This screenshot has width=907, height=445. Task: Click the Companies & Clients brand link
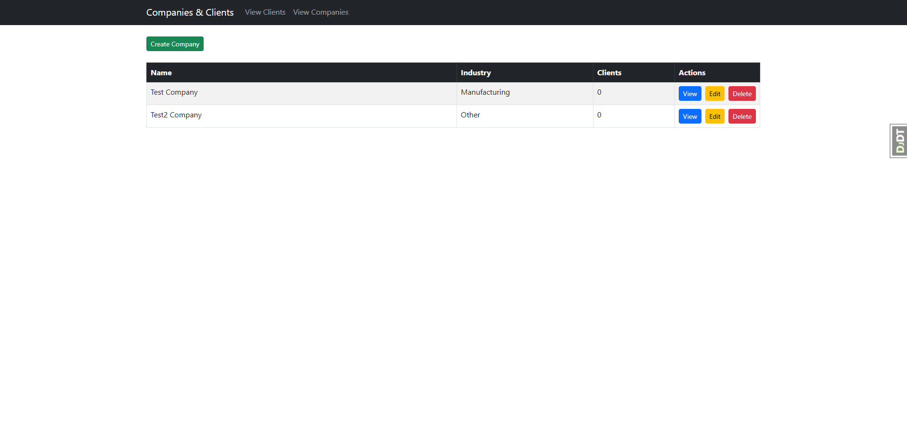tap(190, 12)
